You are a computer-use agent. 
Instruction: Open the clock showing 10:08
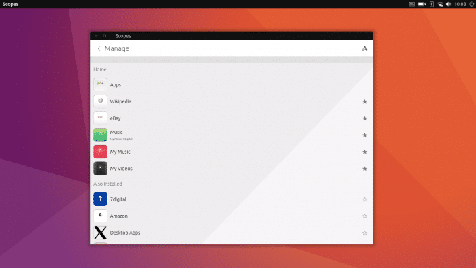(460, 4)
